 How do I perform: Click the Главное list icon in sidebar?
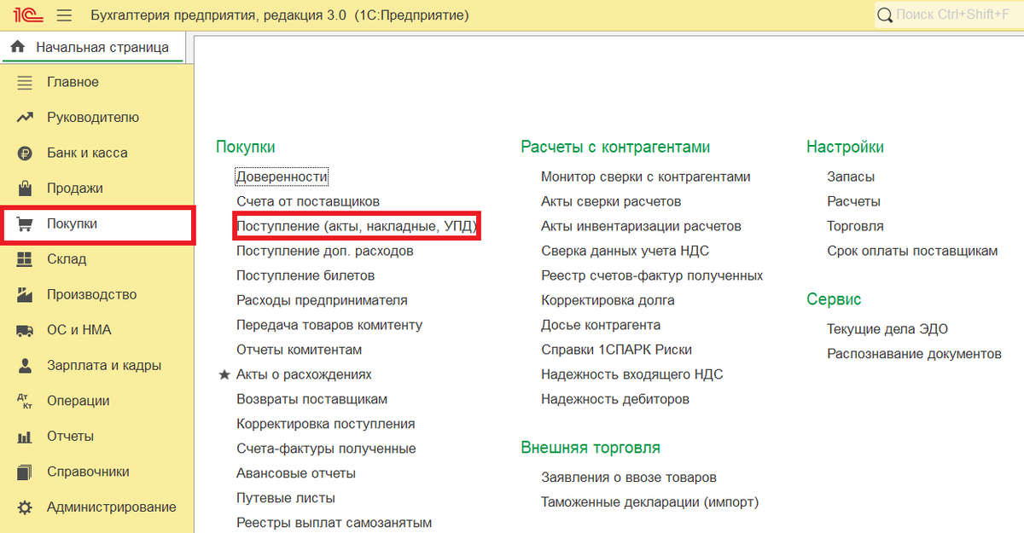point(25,83)
